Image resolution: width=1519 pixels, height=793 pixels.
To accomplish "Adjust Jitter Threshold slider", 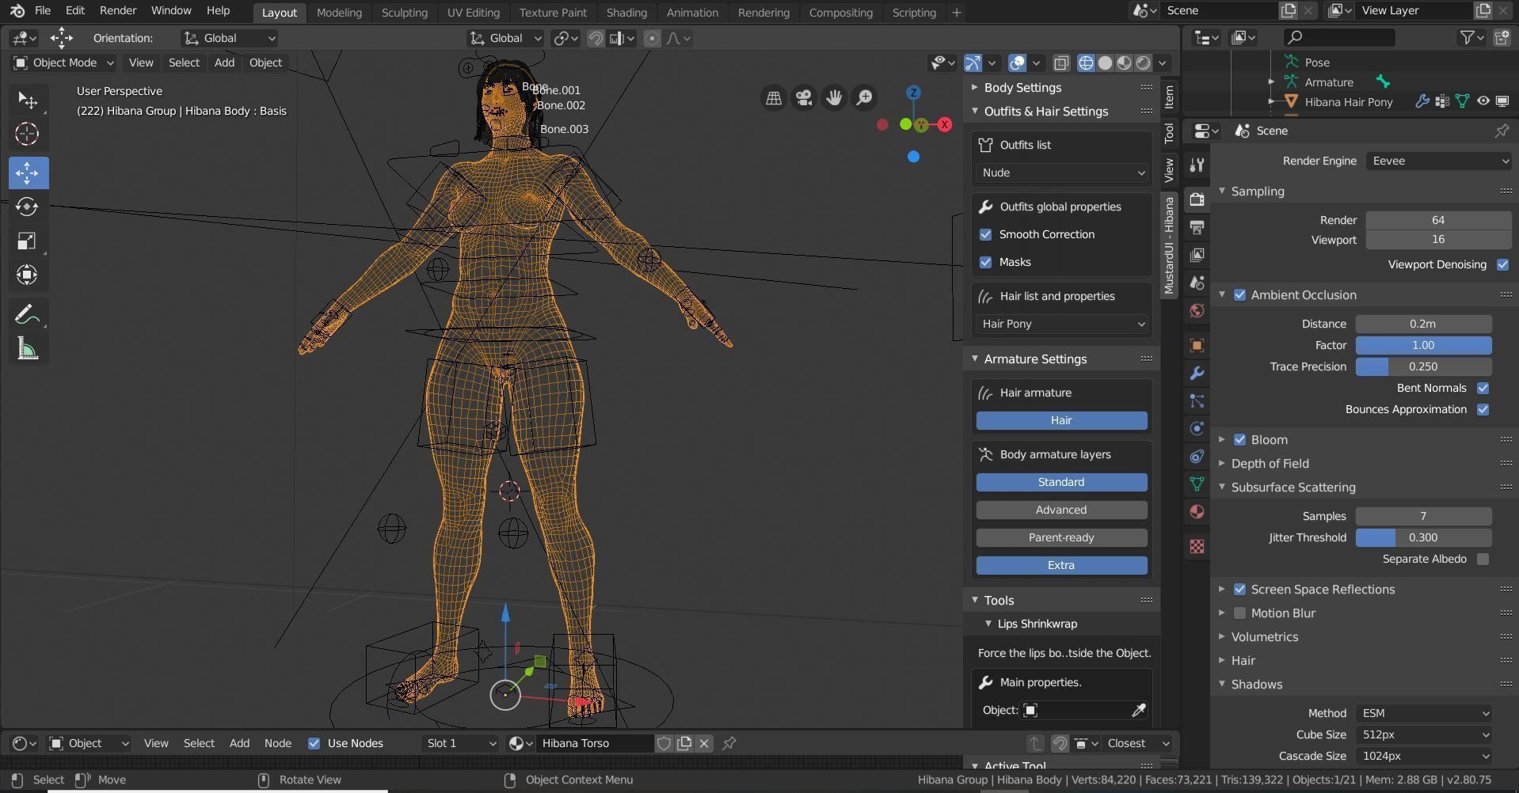I will coord(1423,537).
